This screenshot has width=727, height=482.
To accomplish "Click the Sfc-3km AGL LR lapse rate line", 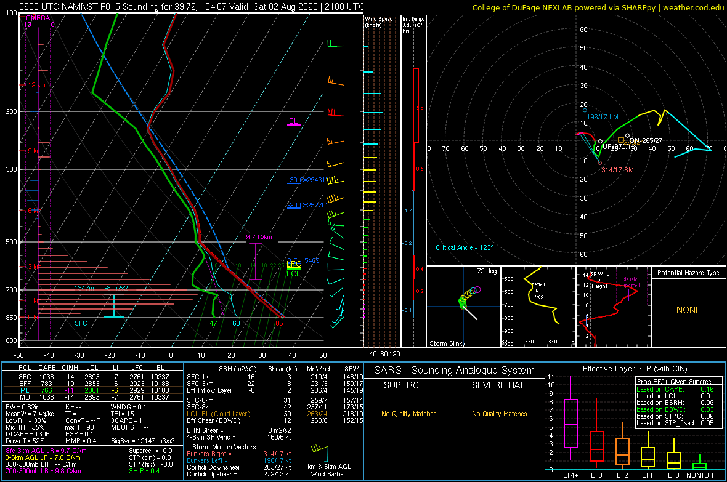I will pyautogui.click(x=46, y=451).
